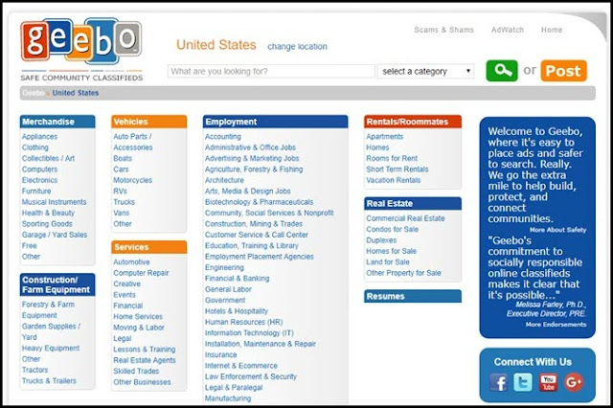Viewport: 613px width, 408px height.
Task: Open Engineering jobs
Action: coord(224,267)
